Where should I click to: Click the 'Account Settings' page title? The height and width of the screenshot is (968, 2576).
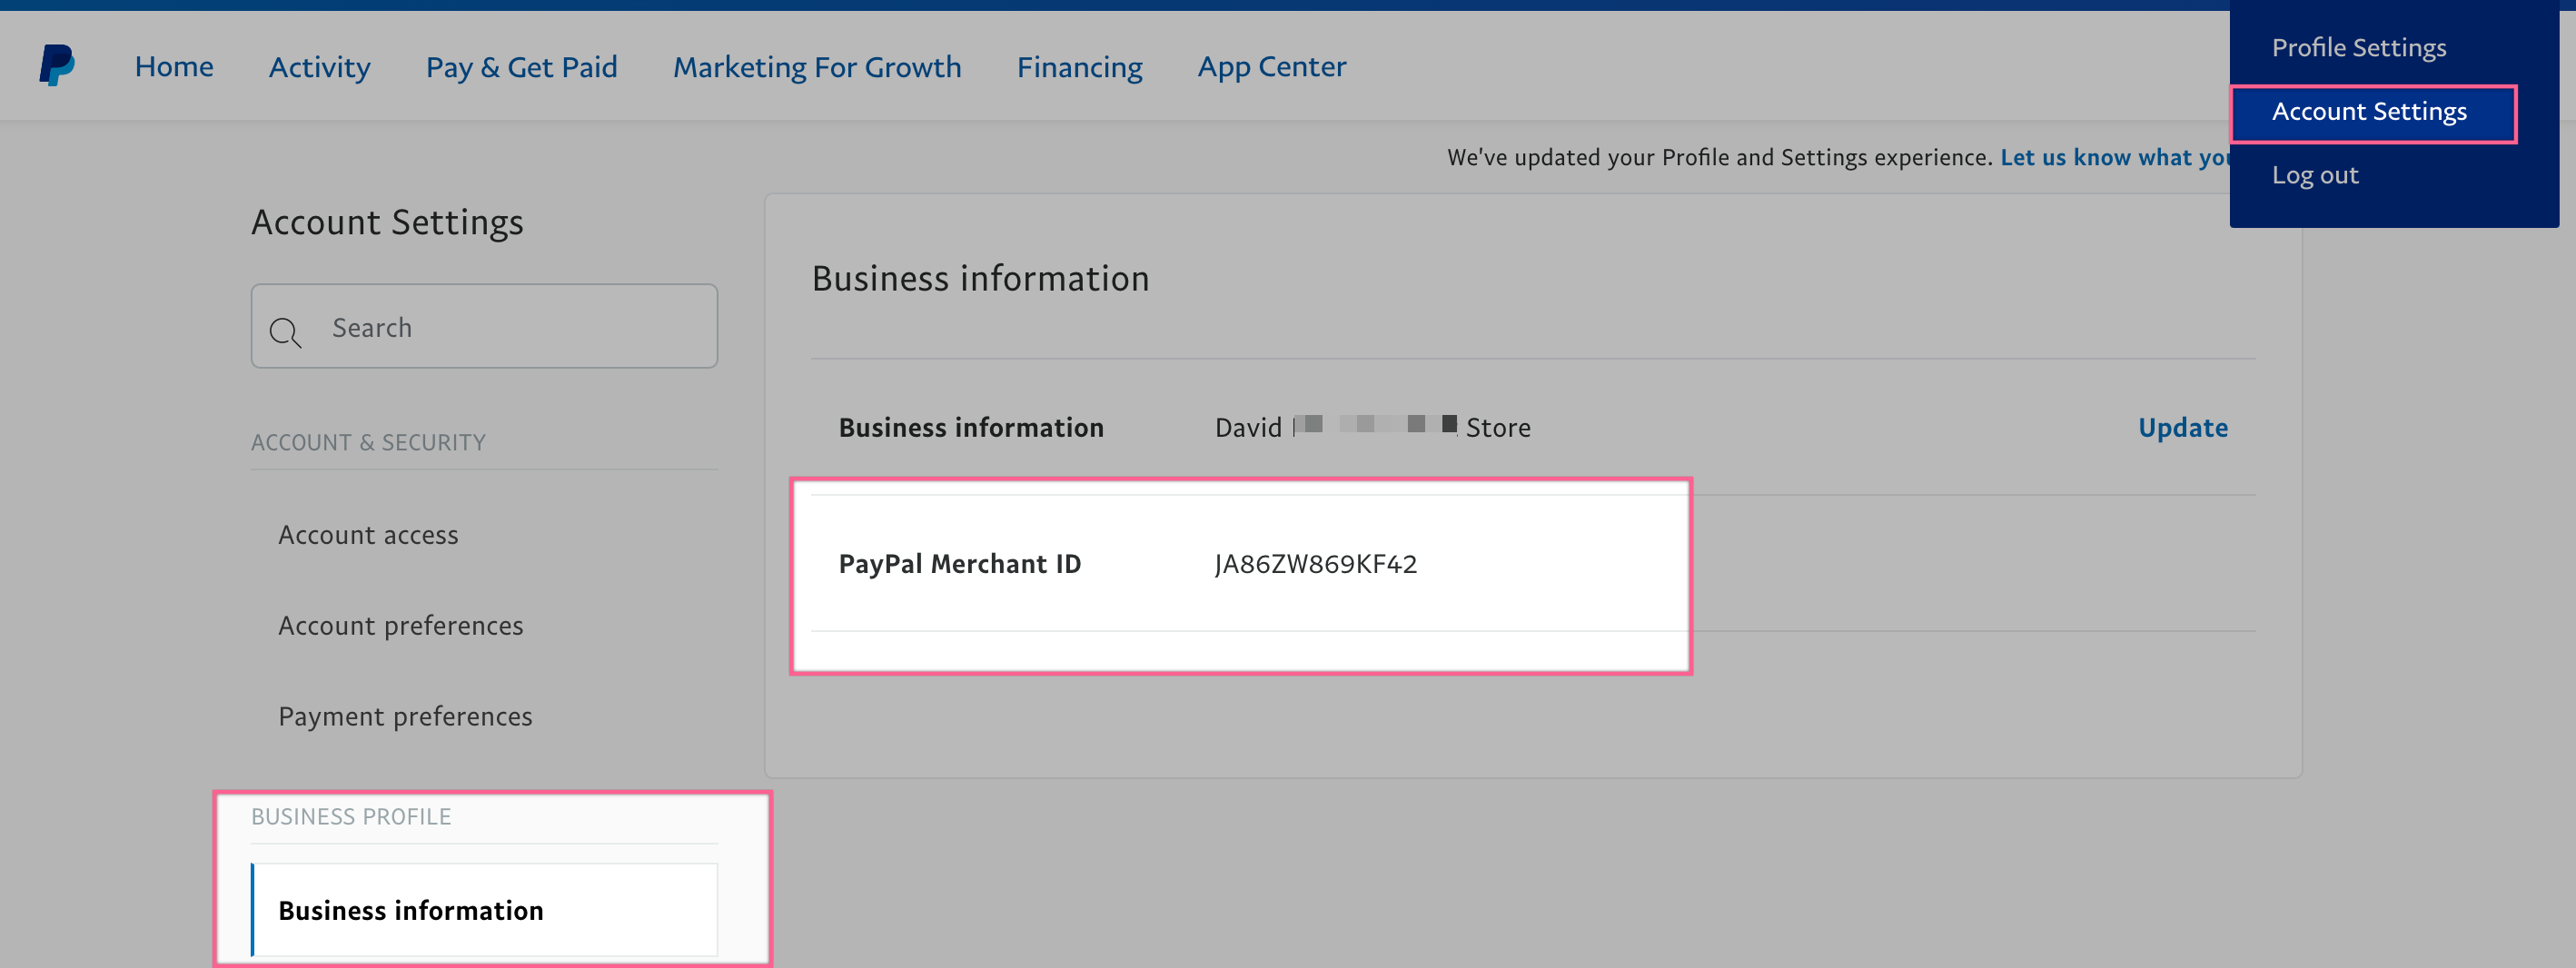[x=387, y=222]
